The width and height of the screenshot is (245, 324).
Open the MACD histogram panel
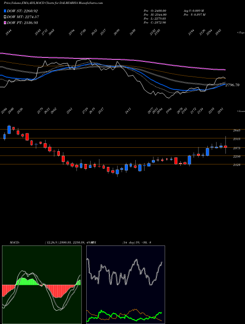tap(42, 285)
